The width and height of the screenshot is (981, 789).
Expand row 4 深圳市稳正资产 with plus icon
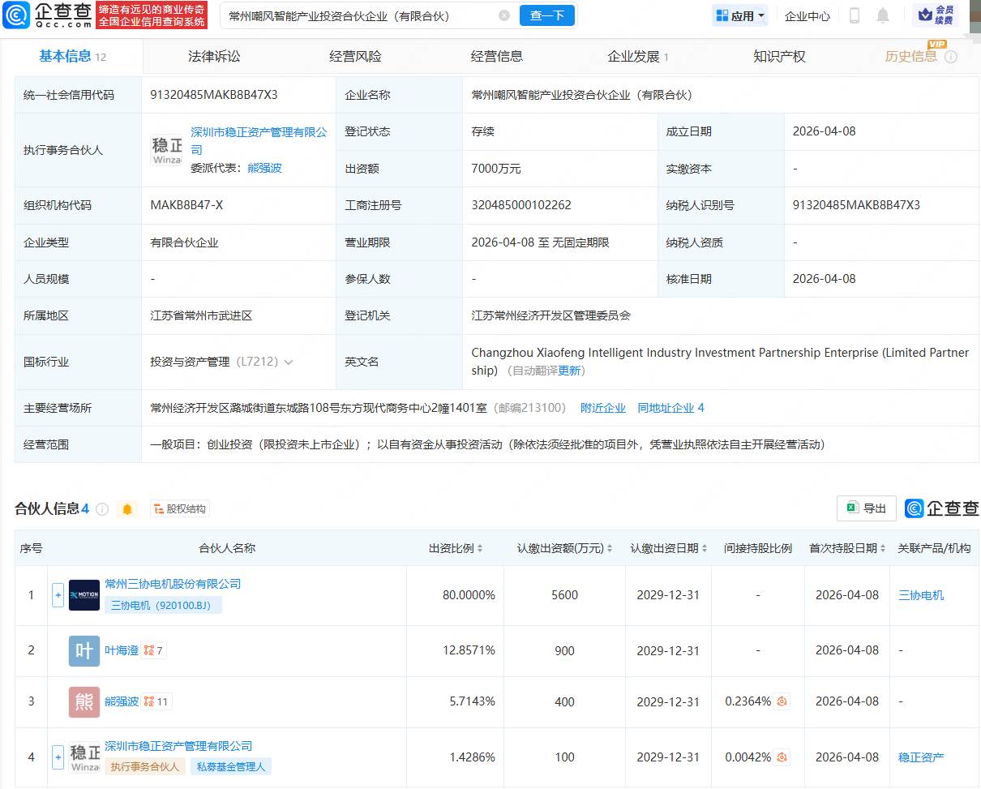coord(58,757)
